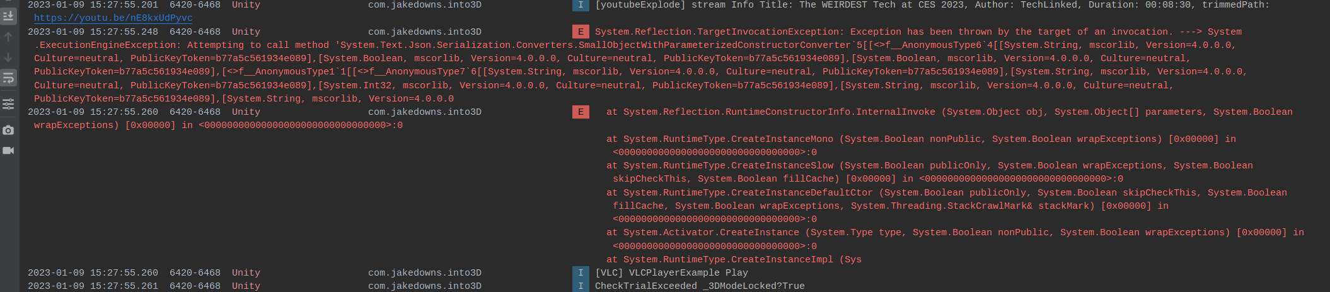Click error badge on RuntimeConstructorInfo.InternalInvoke row
Image resolution: width=1330 pixels, height=292 pixels.
coord(581,112)
